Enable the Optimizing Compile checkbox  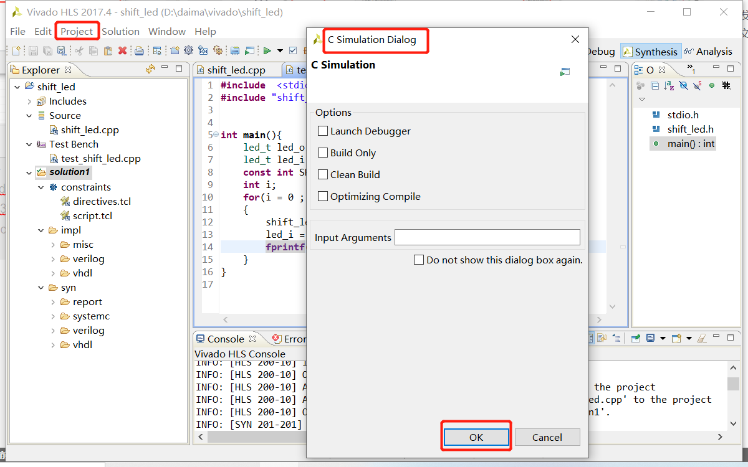(323, 196)
